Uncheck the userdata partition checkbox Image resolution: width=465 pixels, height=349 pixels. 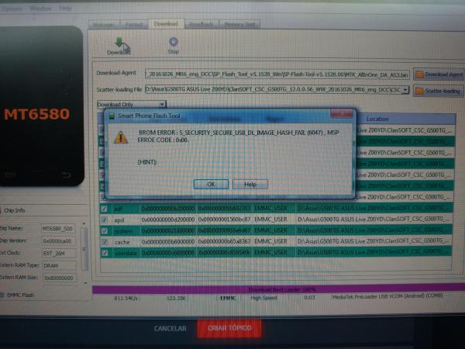click(x=104, y=253)
